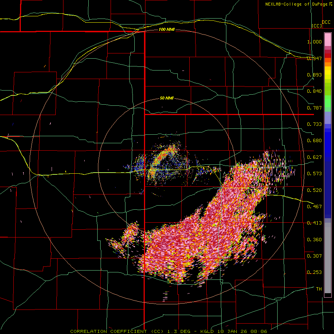The image size is (334, 334).
Task: Click the 0.680 scale value
Action: point(314,141)
